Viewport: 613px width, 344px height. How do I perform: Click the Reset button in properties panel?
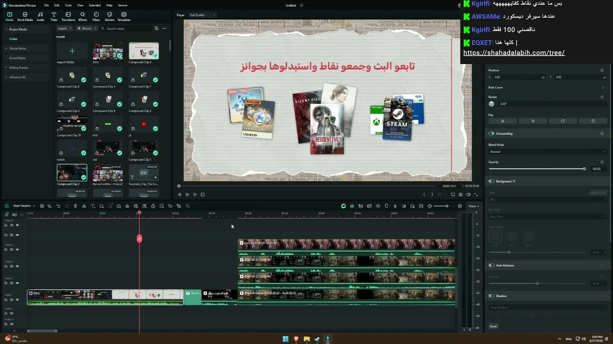click(493, 326)
